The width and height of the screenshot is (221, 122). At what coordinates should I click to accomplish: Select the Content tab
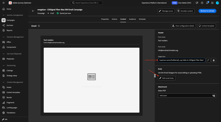[x=123, y=19]
